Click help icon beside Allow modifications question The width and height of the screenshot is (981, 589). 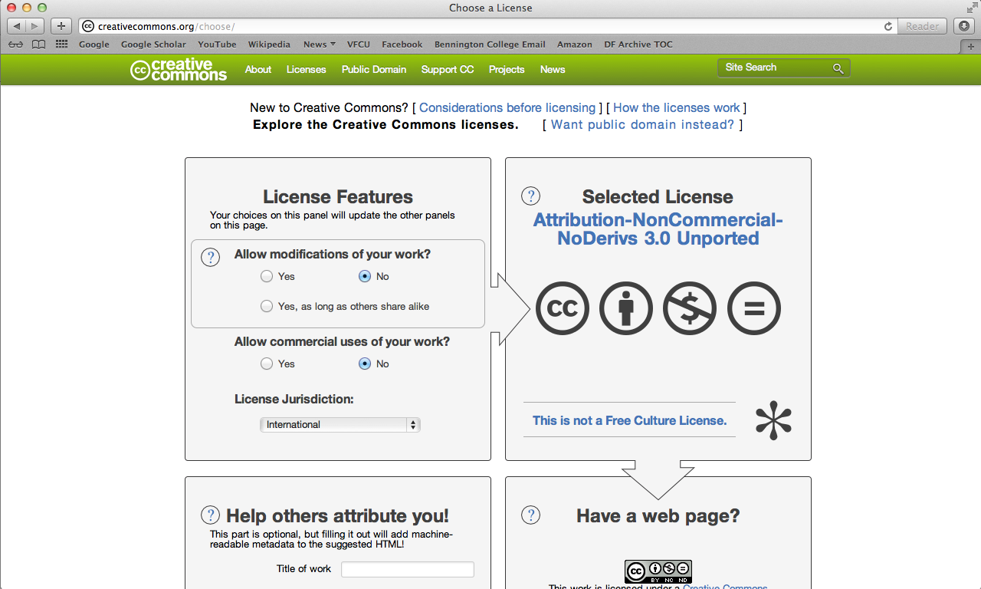coord(210,257)
